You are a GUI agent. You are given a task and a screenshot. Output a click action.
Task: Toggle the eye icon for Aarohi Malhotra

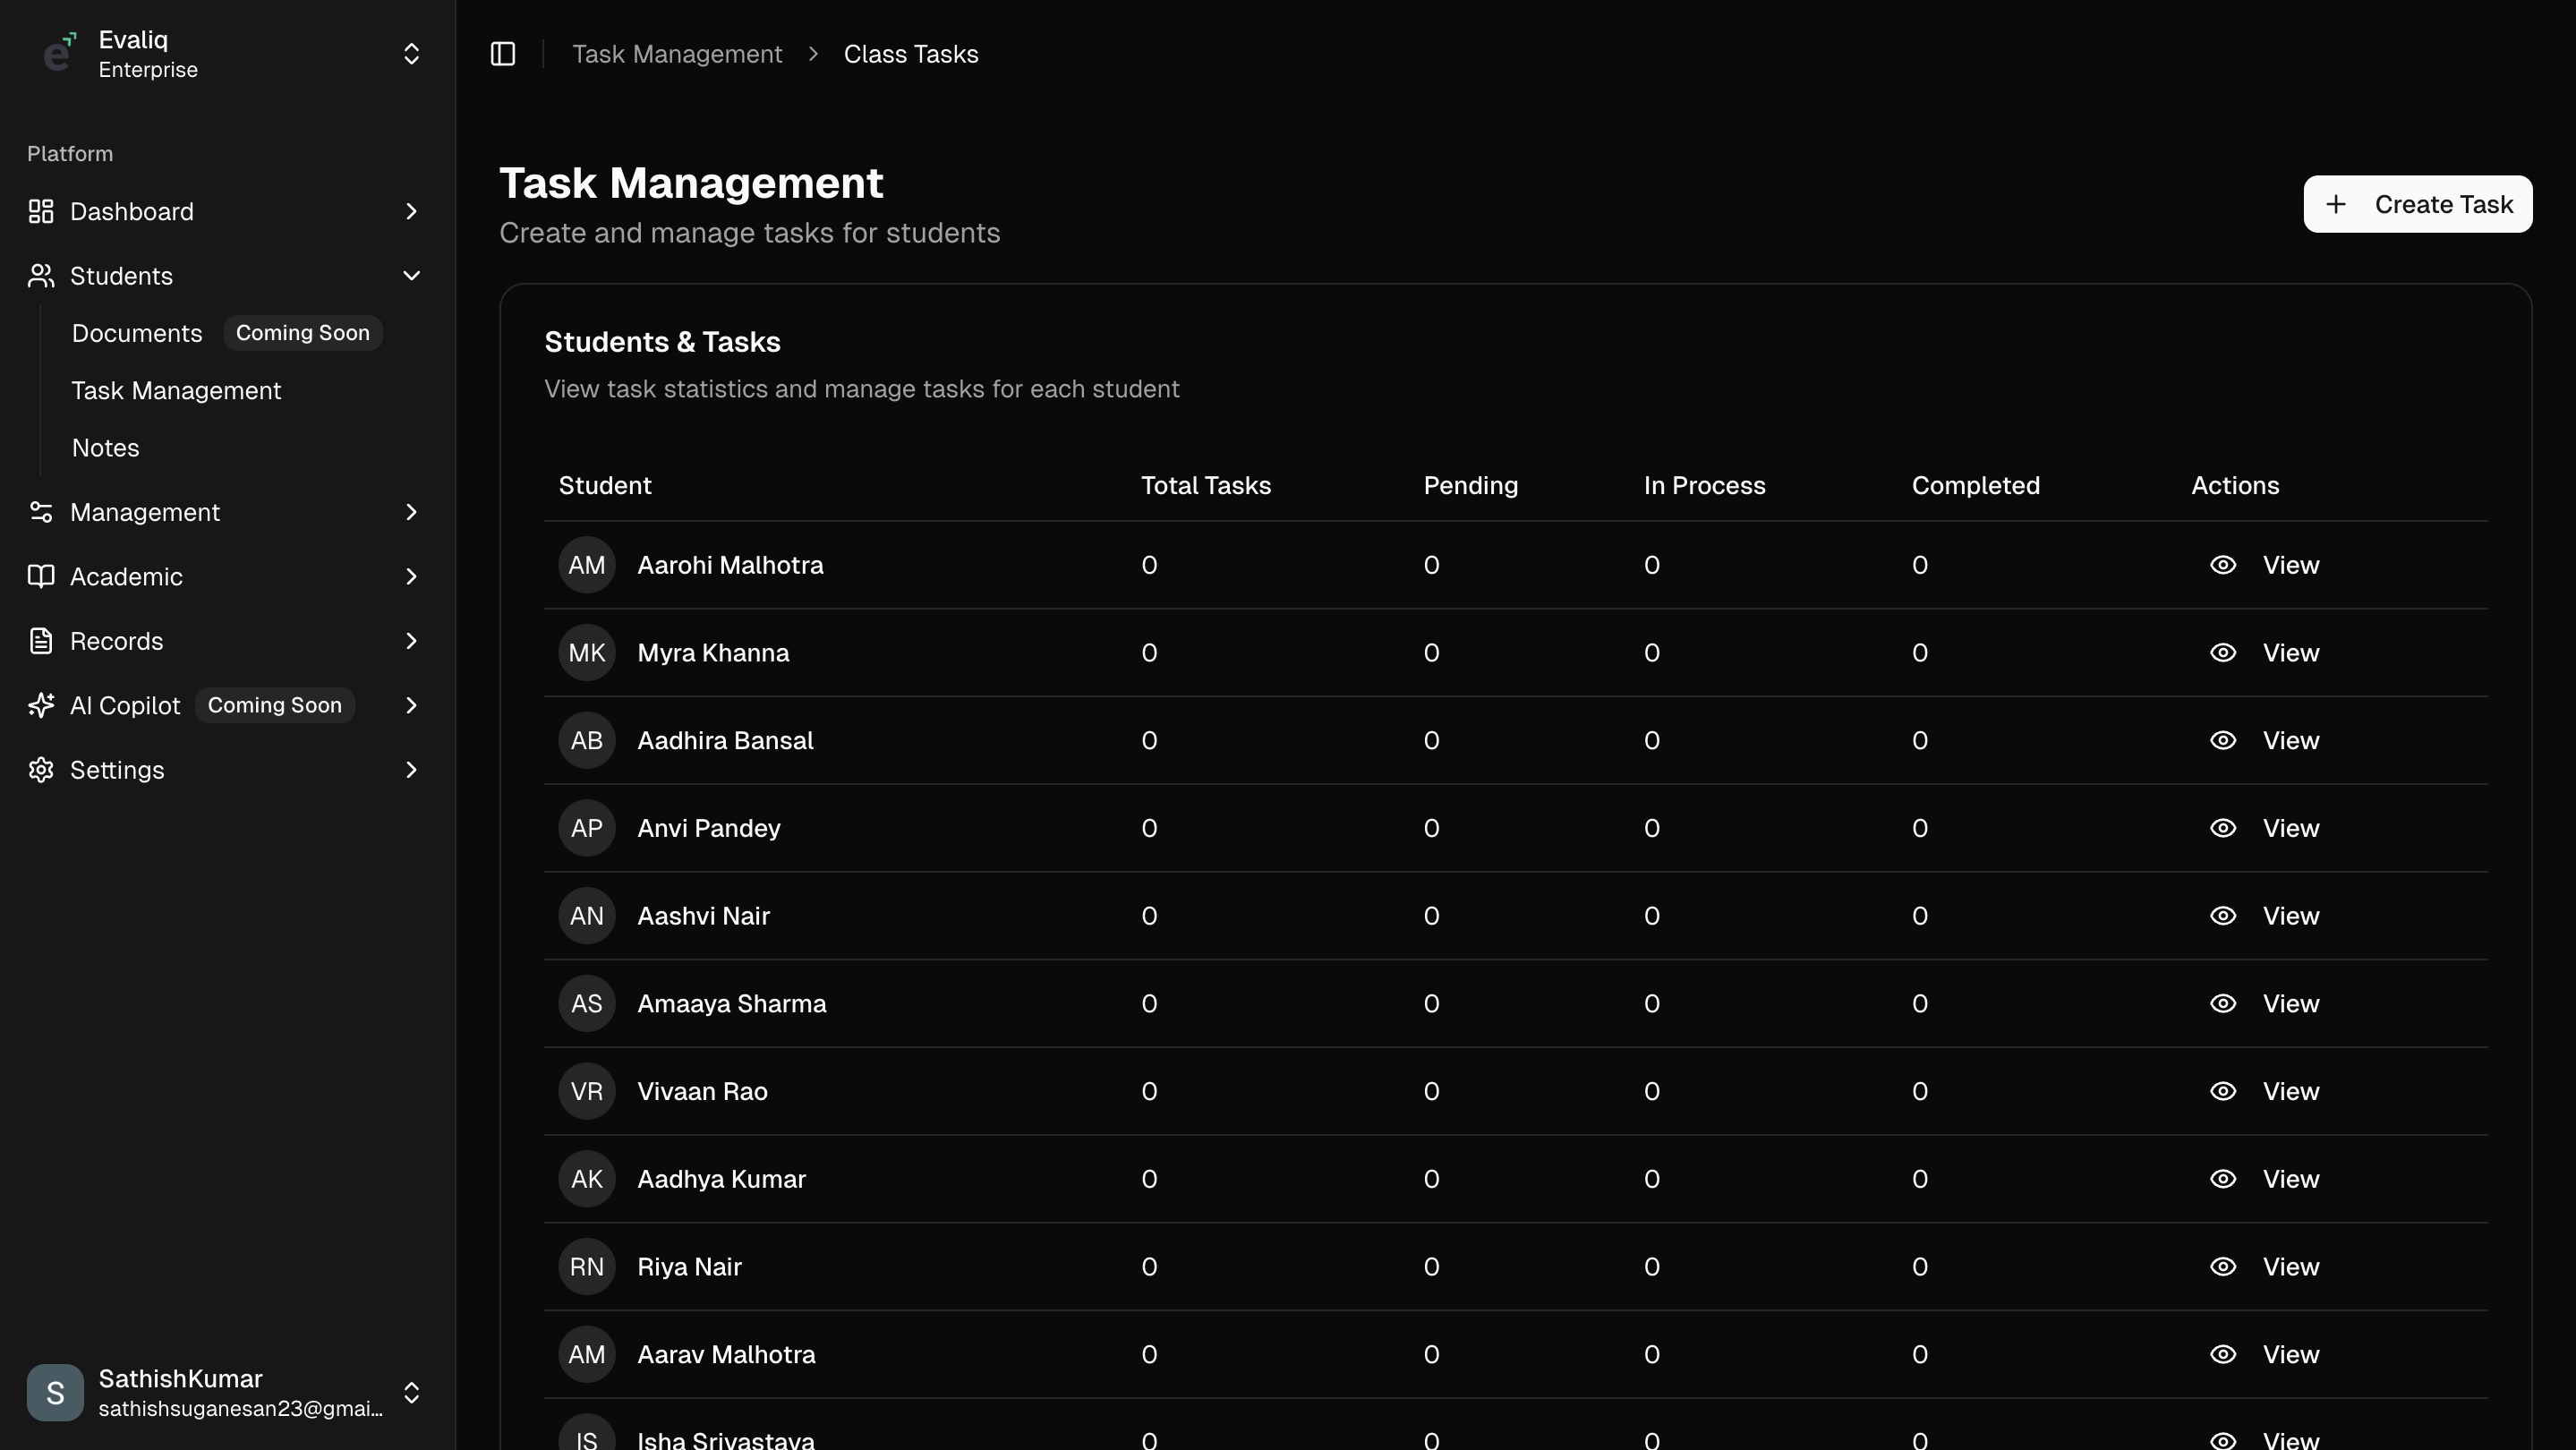point(2222,565)
